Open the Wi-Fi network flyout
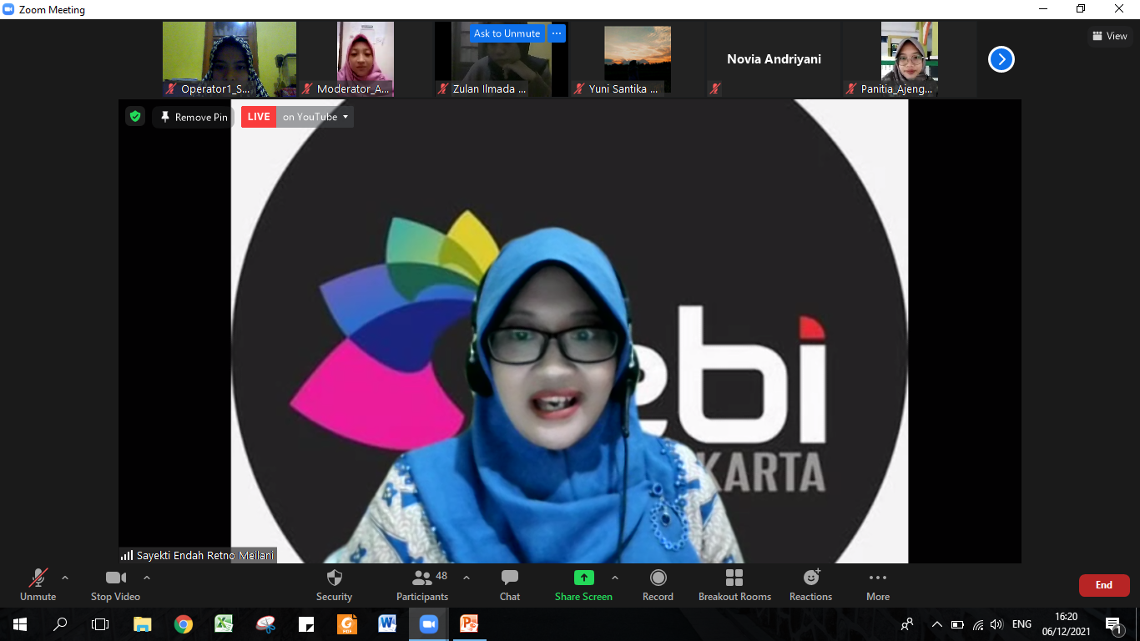This screenshot has height=641, width=1140. 978,624
